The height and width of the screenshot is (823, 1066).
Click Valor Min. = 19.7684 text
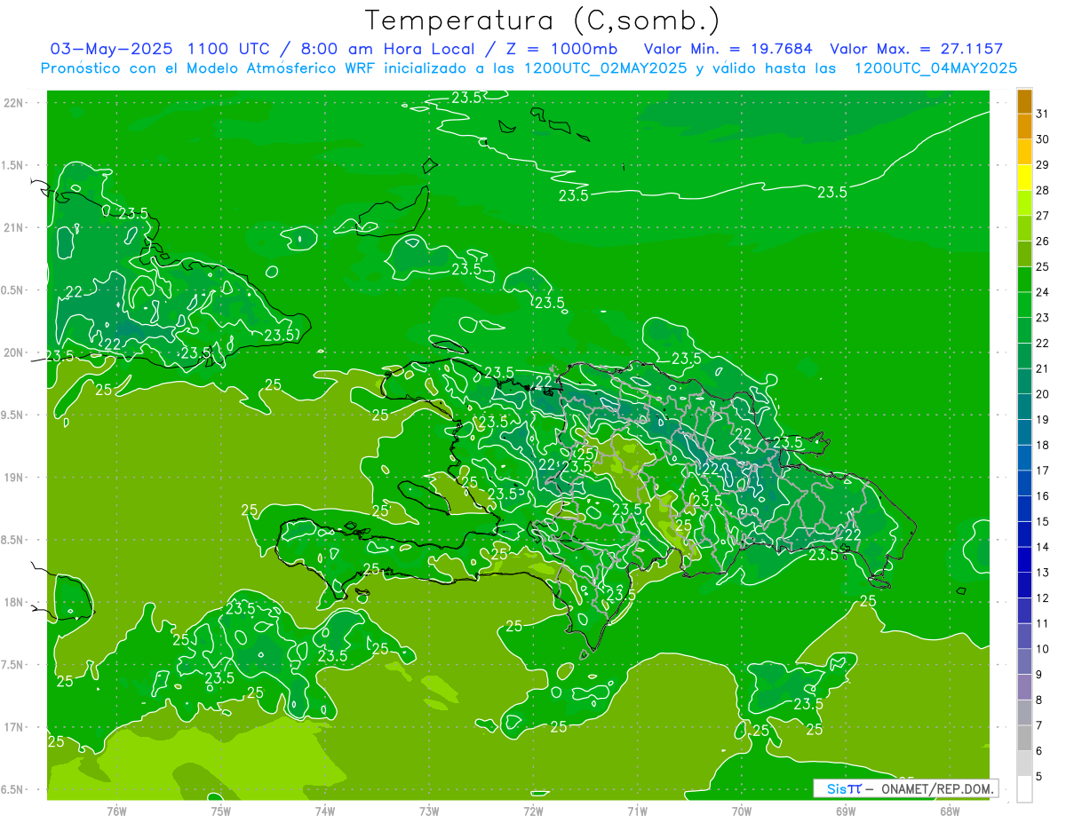pos(728,49)
